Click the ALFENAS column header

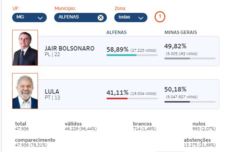click(116, 32)
